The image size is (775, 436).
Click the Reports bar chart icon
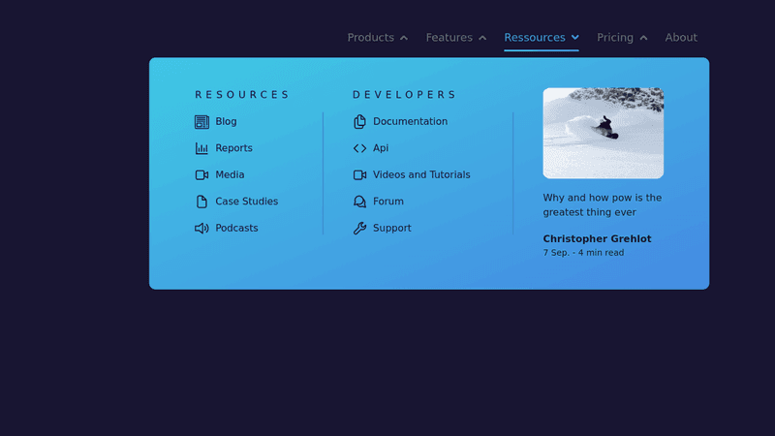click(x=201, y=148)
